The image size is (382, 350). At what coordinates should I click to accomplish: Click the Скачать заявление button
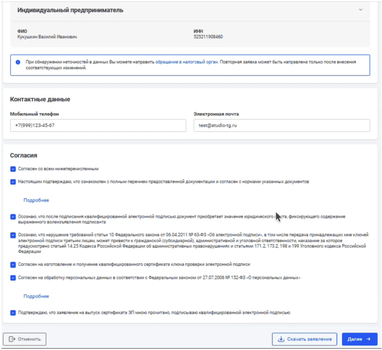pos(304,339)
